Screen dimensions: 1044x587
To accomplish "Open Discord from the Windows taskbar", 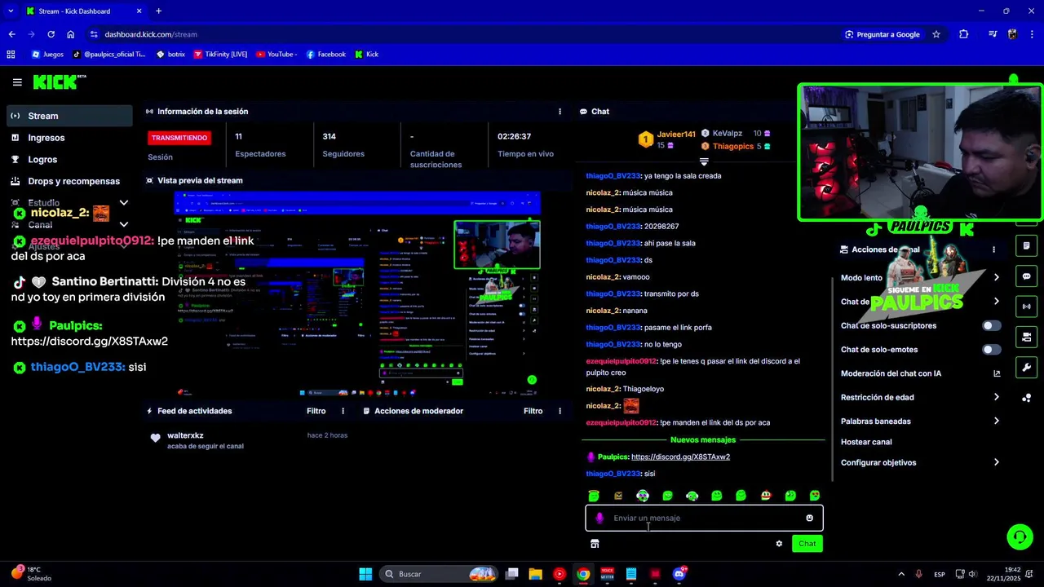I will coord(679,574).
